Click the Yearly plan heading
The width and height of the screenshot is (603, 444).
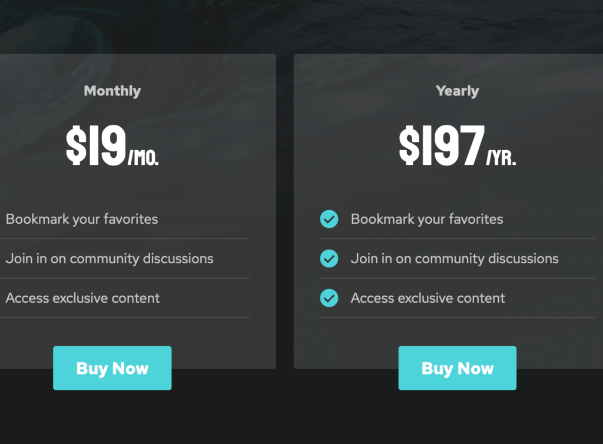tap(457, 91)
